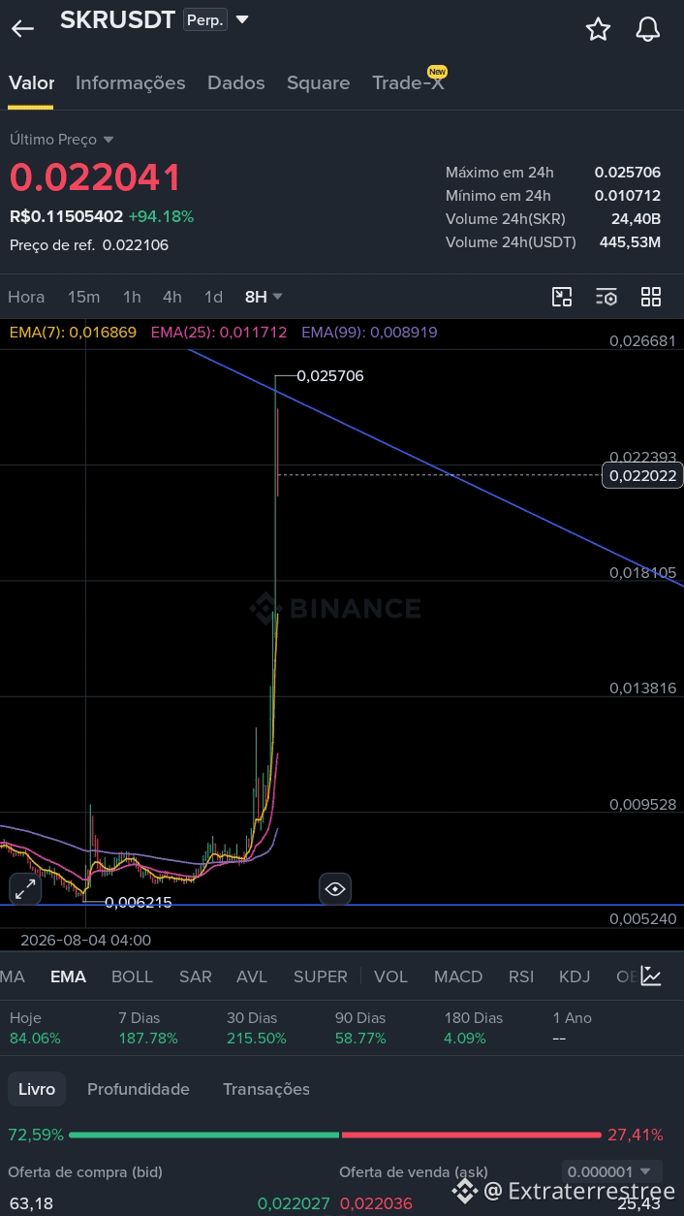Tap the Volume 24h(USDT) value
The height and width of the screenshot is (1216, 684).
click(x=630, y=241)
